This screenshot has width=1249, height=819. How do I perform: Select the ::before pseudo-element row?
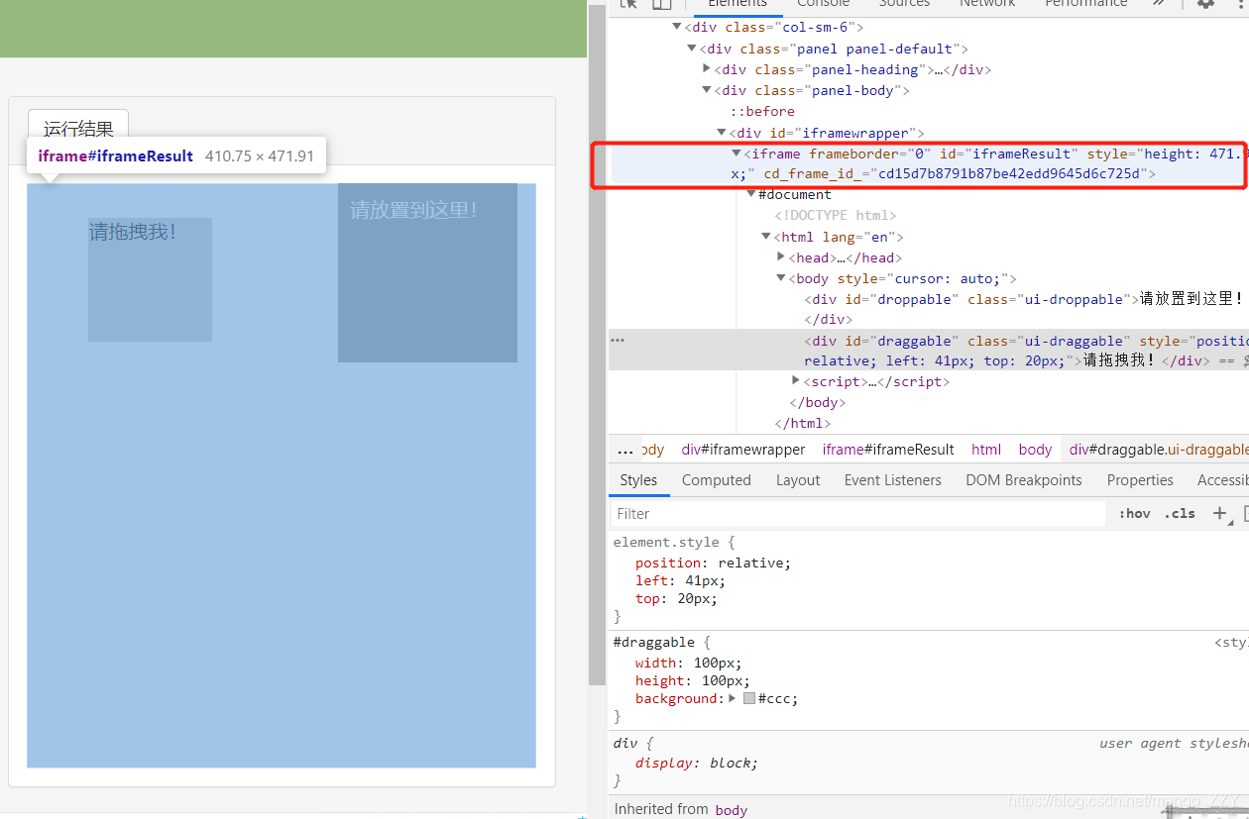pyautogui.click(x=762, y=111)
